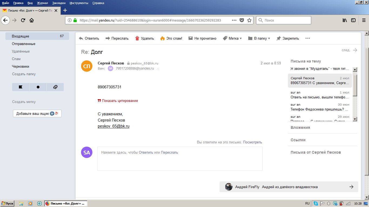Filter unread messages with the dot icon
Screen dimensions: 369x207
[38, 87]
